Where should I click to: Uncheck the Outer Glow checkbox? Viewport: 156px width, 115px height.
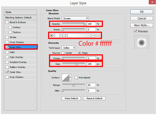tap(7, 72)
